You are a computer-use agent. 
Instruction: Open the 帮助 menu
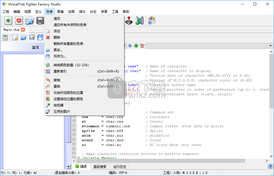(x=126, y=12)
